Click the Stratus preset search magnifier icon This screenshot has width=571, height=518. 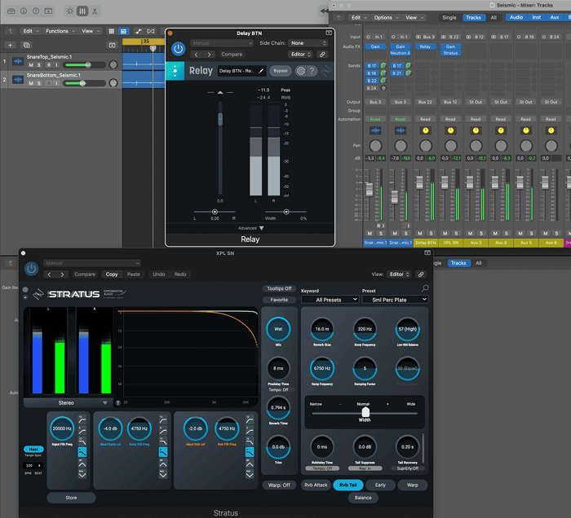425,288
